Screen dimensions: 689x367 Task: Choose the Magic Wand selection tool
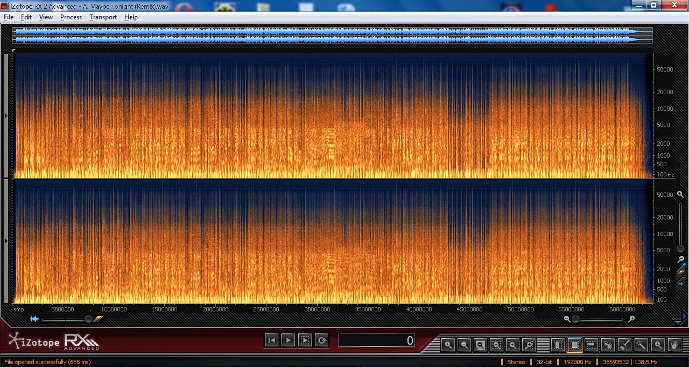pos(641,345)
